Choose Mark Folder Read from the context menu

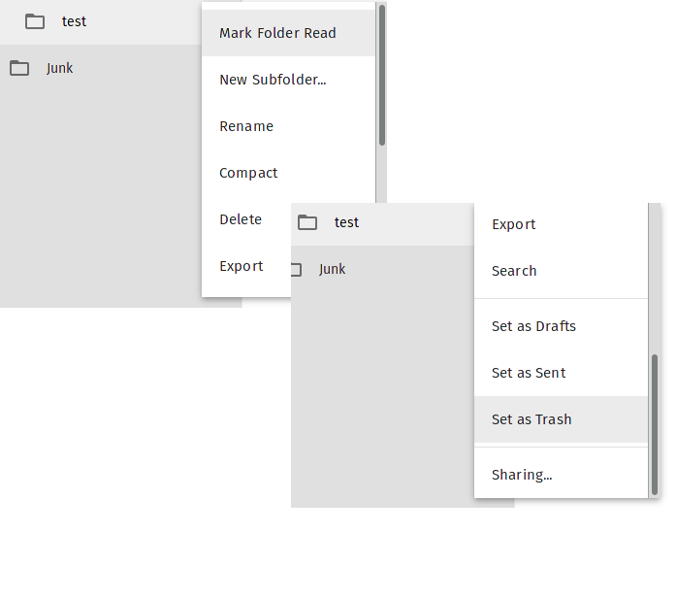click(277, 33)
